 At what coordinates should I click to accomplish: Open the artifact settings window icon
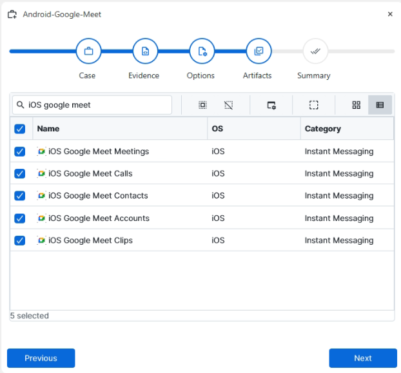pyautogui.click(x=271, y=105)
